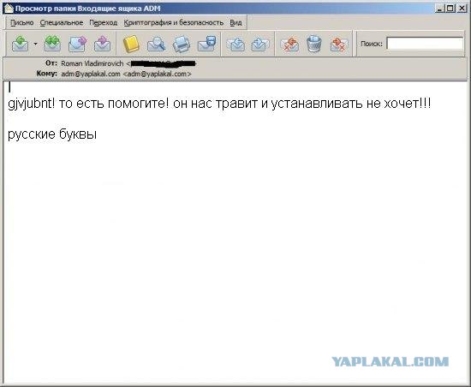Image resolution: width=471 pixels, height=387 pixels.
Task: Open the Специальное menu
Action: pos(62,23)
